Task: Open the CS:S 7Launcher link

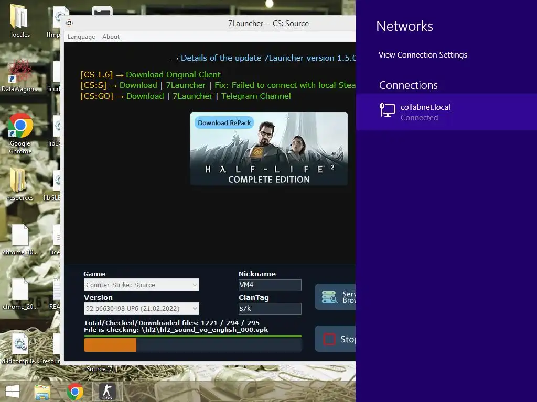Action: tap(186, 85)
